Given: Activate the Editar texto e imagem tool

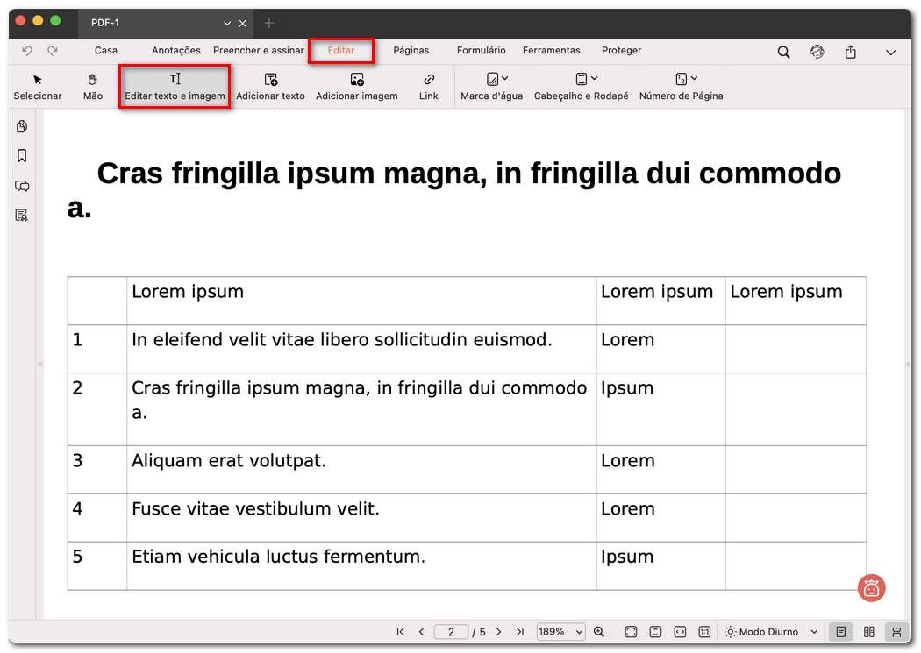Looking at the screenshot, I should pos(174,85).
